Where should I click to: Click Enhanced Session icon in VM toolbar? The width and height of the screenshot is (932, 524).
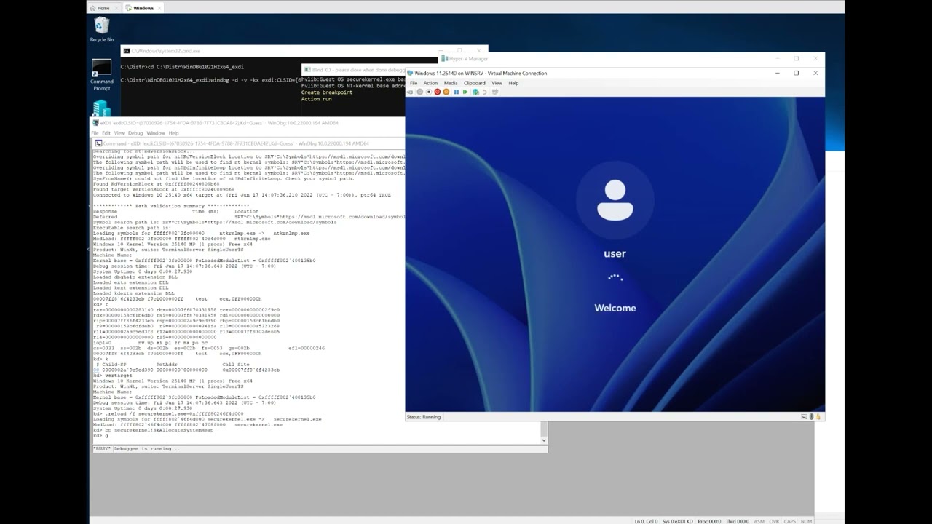pyautogui.click(x=495, y=92)
